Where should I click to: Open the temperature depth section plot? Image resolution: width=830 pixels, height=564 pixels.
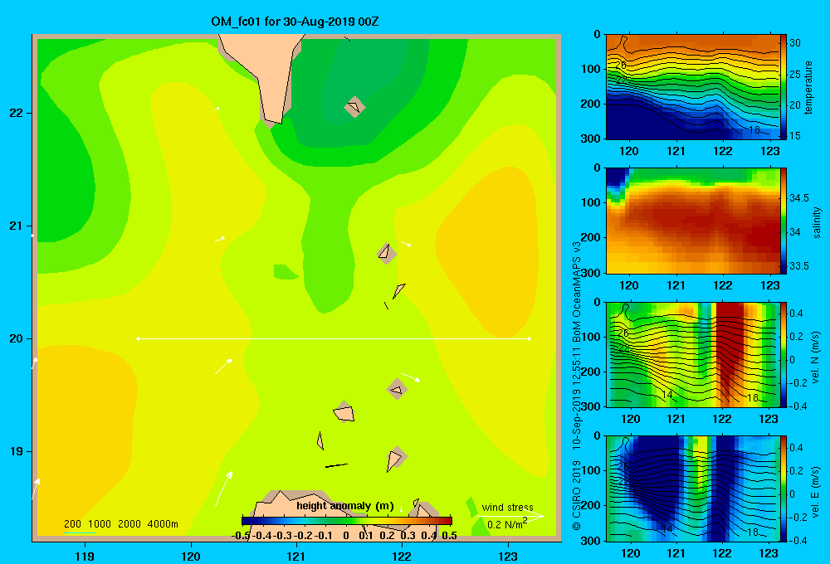[693, 87]
